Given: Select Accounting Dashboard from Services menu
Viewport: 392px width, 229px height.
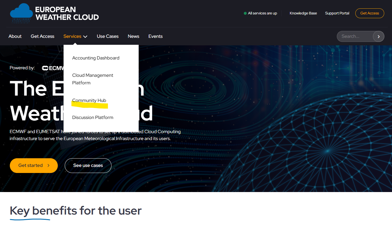Looking at the screenshot, I should point(96,58).
